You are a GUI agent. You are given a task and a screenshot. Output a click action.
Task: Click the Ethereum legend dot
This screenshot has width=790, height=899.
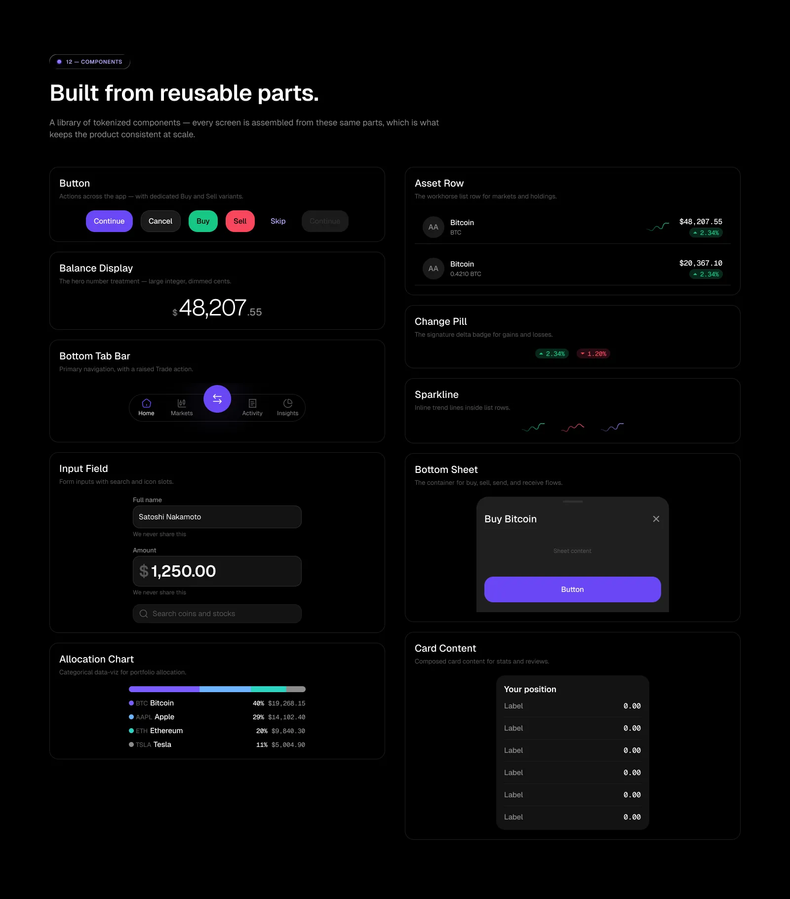pos(131,731)
